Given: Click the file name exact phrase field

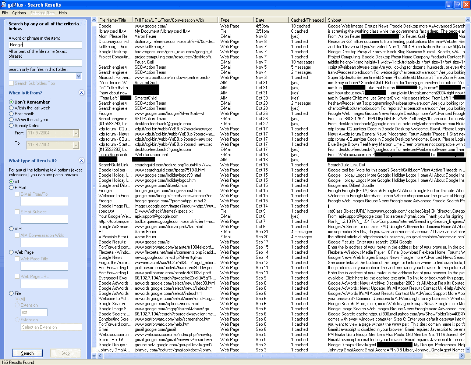Looking at the screenshot, I should point(45,63).
